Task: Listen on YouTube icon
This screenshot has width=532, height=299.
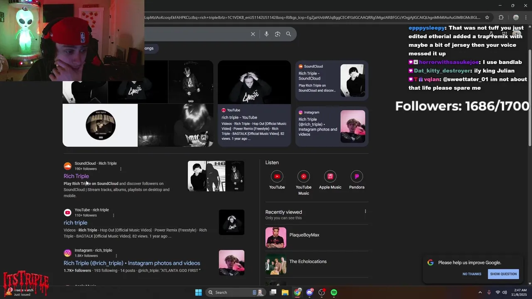Action: pyautogui.click(x=277, y=176)
